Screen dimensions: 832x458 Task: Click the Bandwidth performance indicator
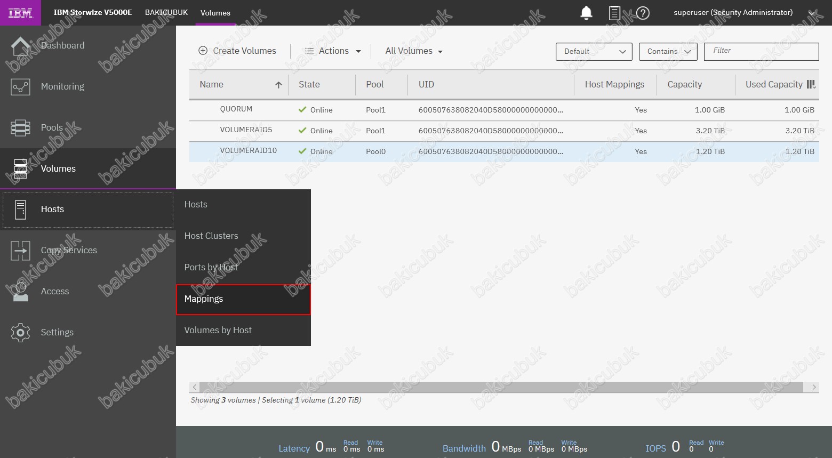coord(515,446)
